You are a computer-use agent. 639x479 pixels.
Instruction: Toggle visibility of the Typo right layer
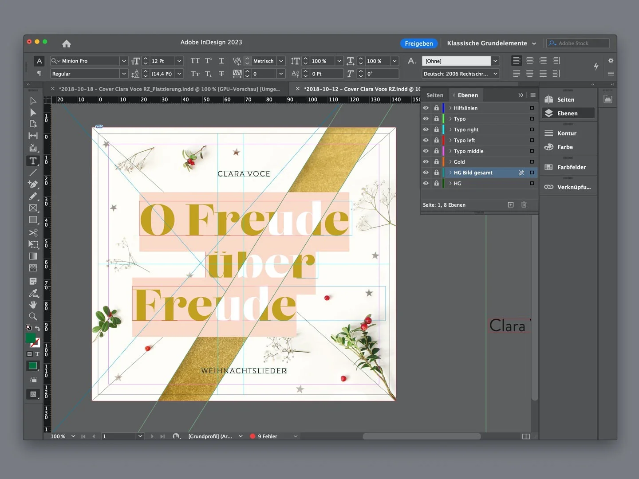point(426,130)
